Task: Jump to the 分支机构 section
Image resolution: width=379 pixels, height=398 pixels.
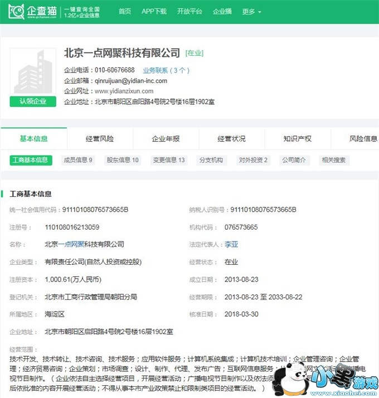Action: click(x=211, y=160)
